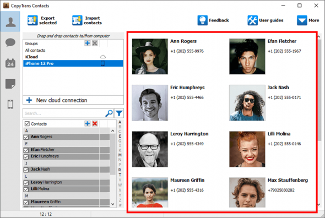Uncheck Eric Humphreys checkbox
325x218 pixels.
tap(26, 157)
